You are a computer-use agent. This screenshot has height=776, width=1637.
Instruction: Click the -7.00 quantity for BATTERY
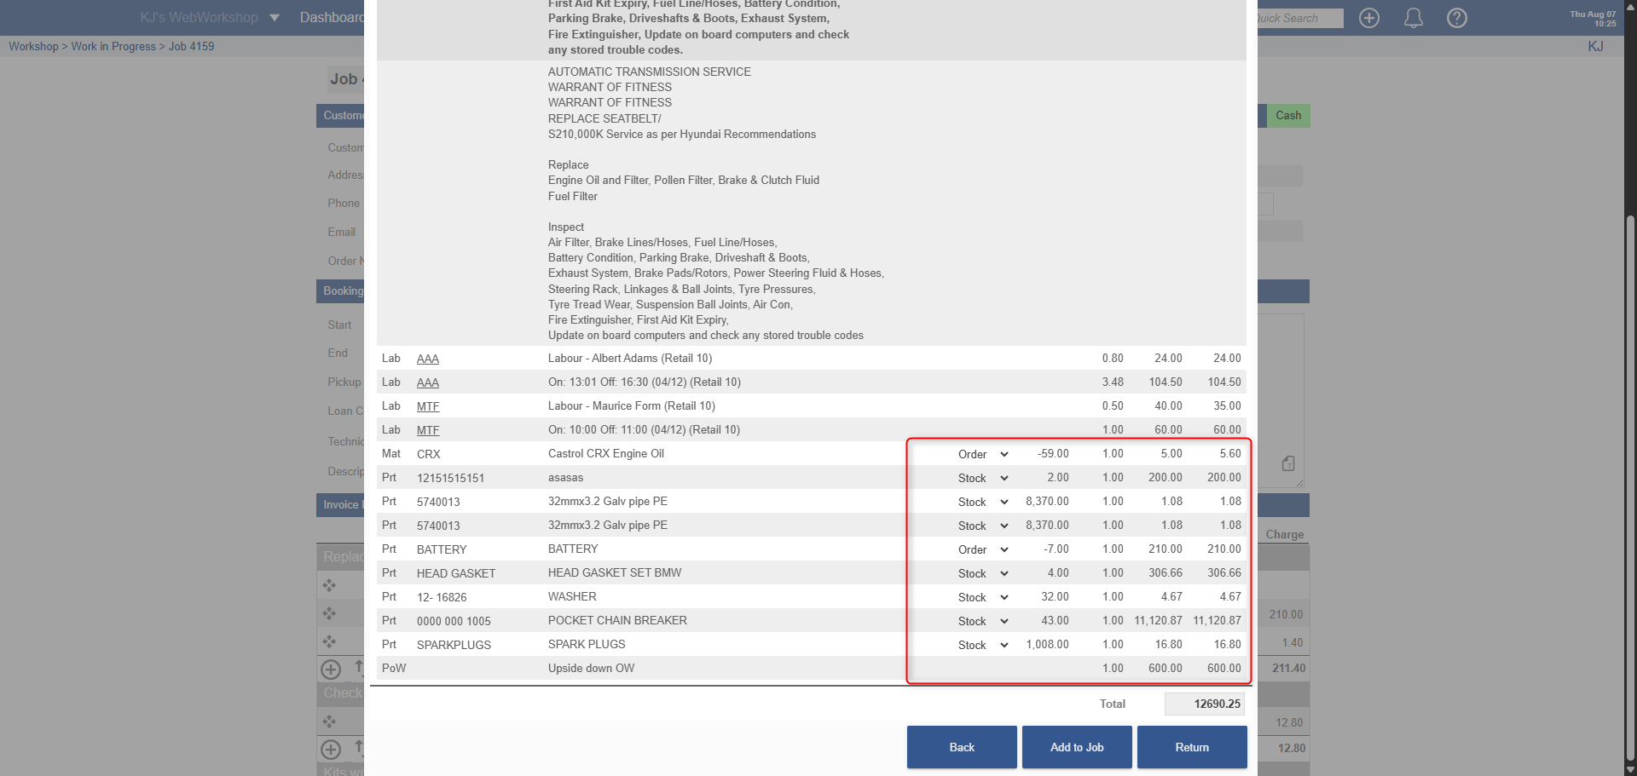tap(1056, 549)
